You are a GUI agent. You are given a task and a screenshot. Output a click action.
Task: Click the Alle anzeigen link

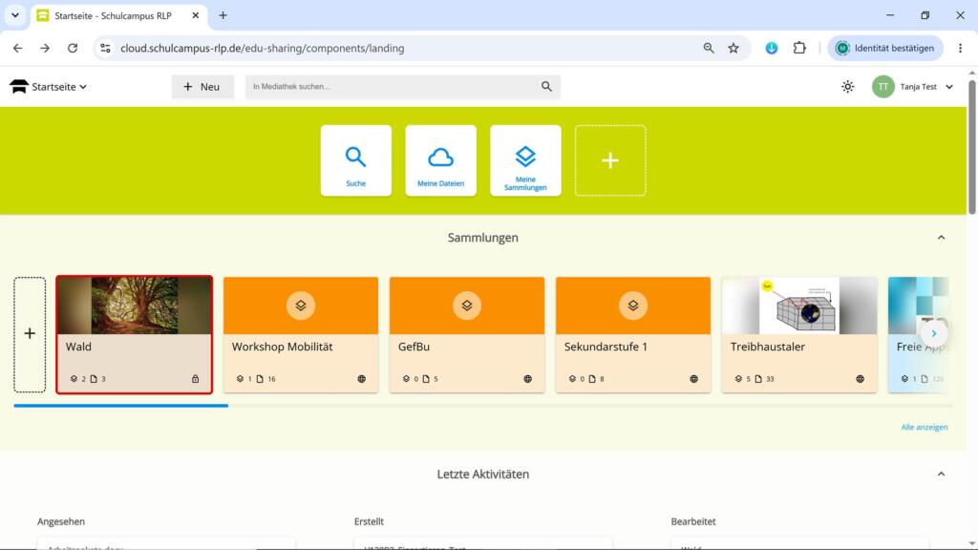[925, 427]
